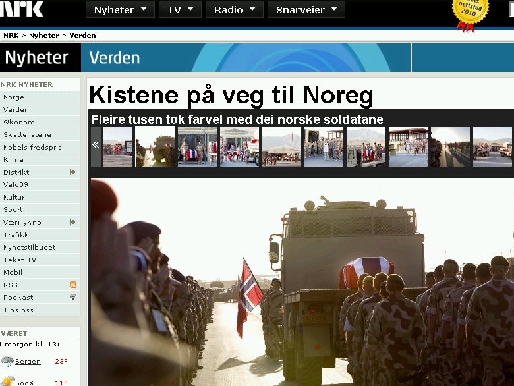Open the Radio dropdown menu

(235, 9)
